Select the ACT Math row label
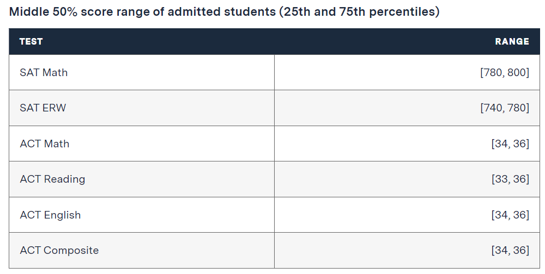The width and height of the screenshot is (545, 274). 45,144
